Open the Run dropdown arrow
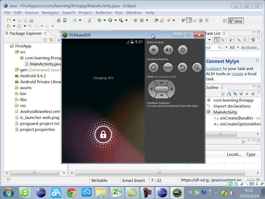 [x=115, y=20]
